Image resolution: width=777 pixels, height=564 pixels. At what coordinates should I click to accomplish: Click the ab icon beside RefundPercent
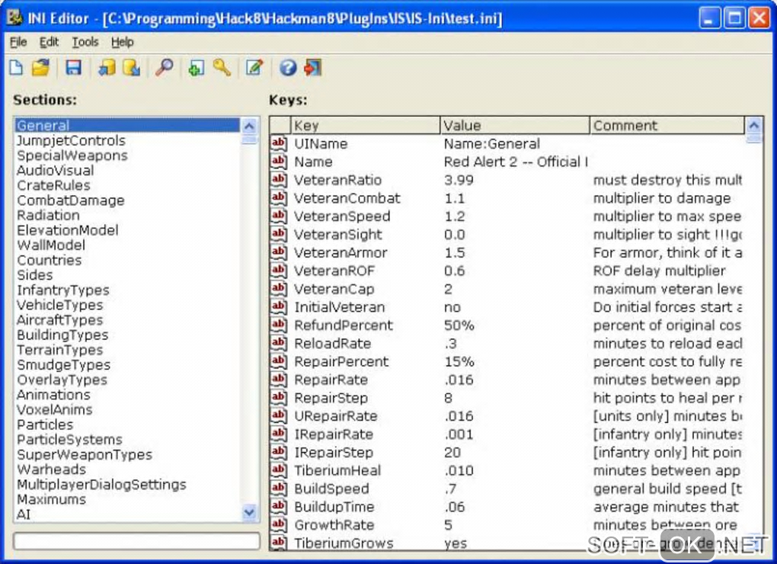click(279, 325)
